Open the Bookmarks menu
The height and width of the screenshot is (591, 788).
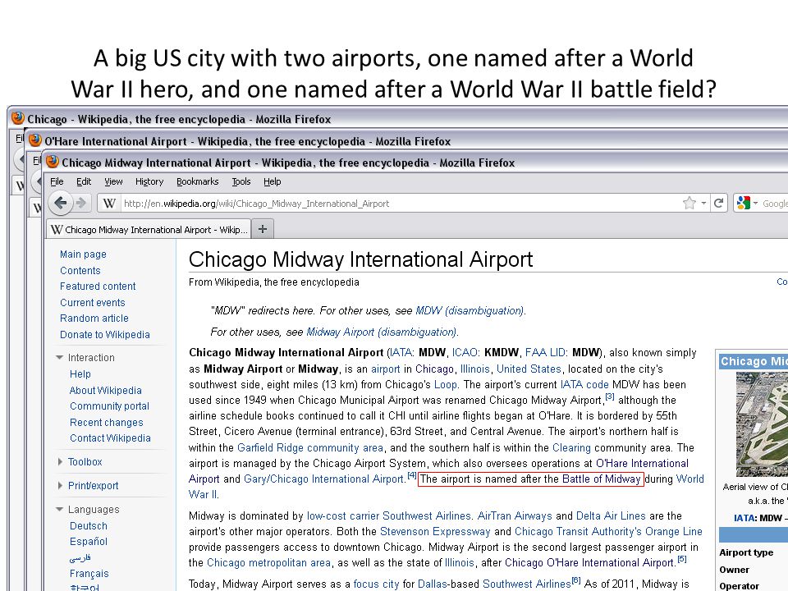[x=198, y=181]
